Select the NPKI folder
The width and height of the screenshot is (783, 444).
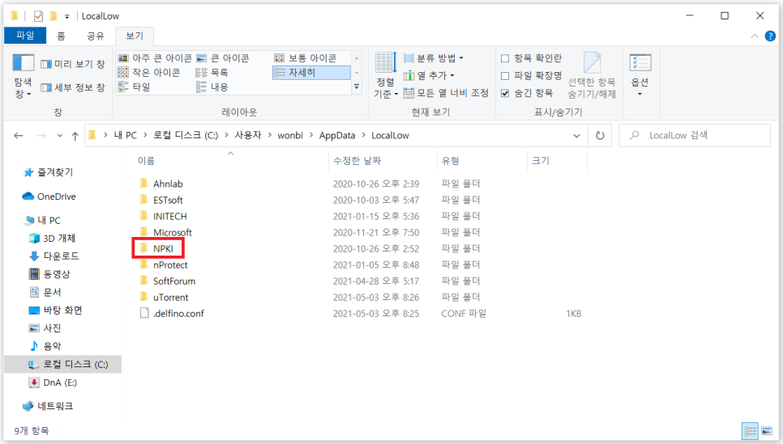pos(163,248)
